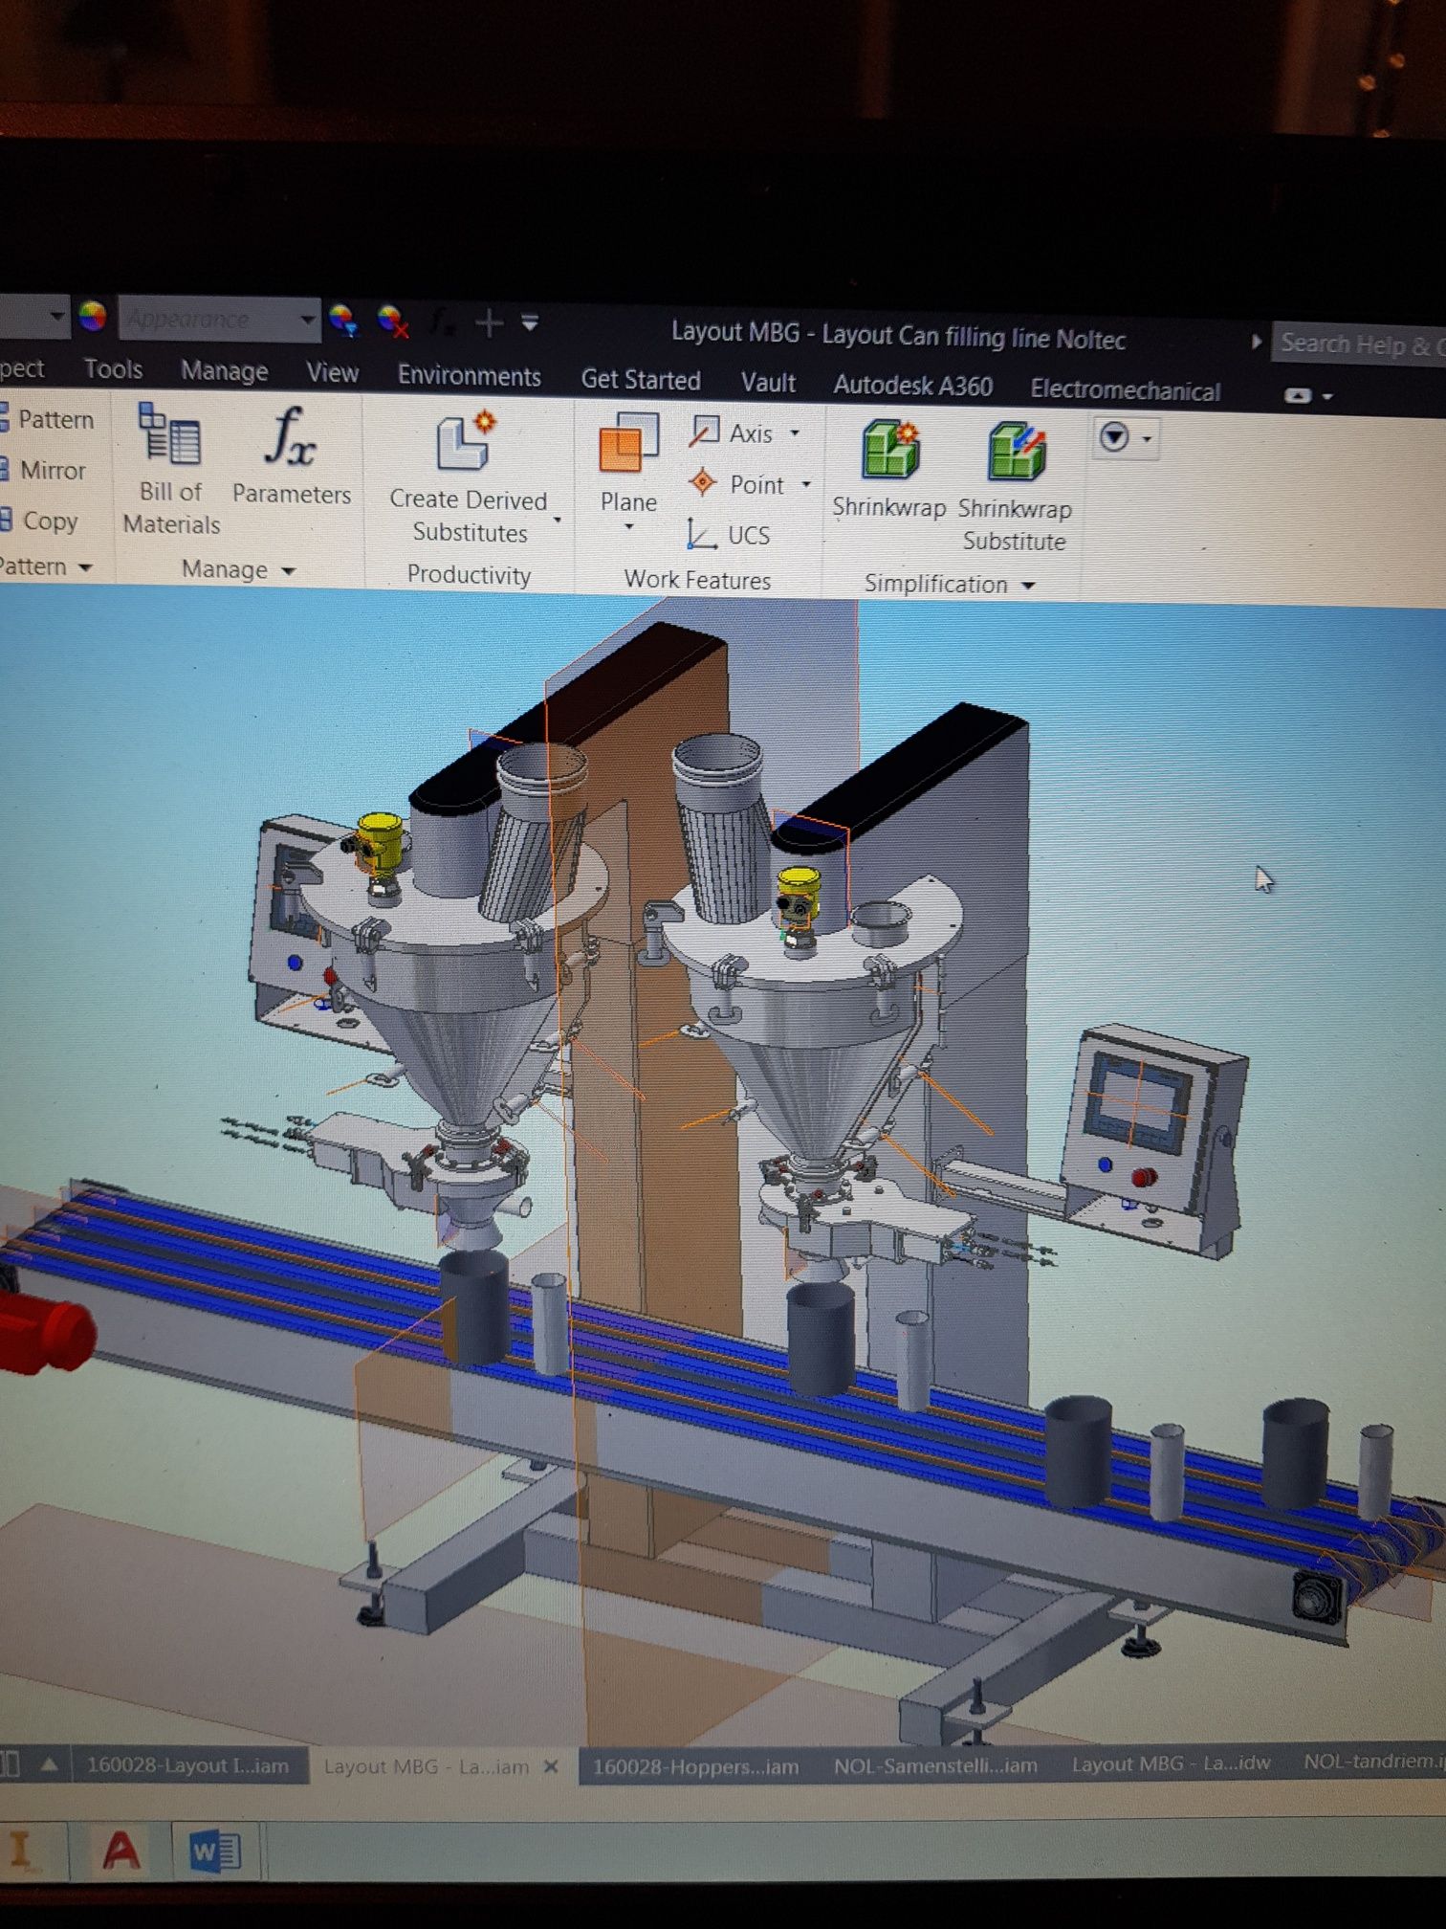The height and width of the screenshot is (1929, 1446).
Task: Click the help options icon right of Electromechanical
Action: click(1298, 395)
